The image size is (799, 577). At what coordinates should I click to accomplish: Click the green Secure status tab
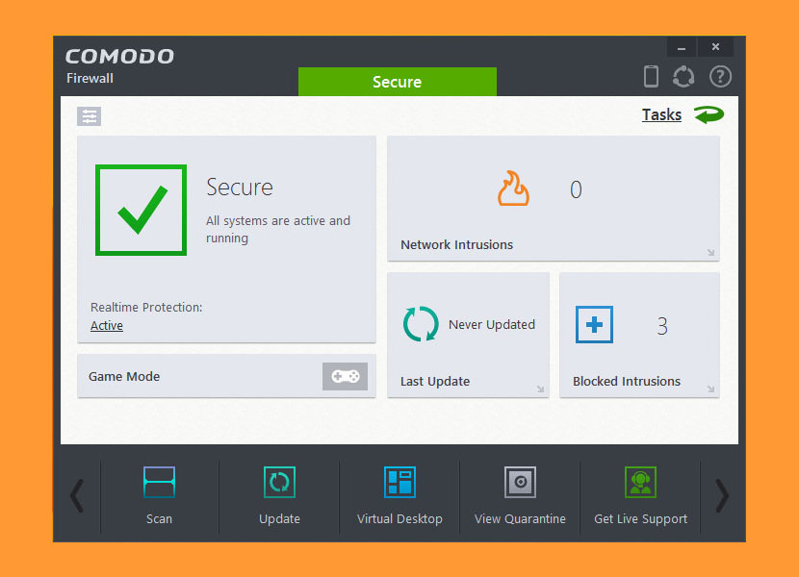pyautogui.click(x=398, y=82)
